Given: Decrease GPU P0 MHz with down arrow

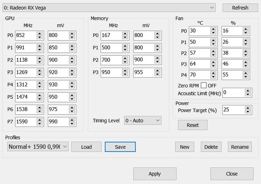Looking at the screenshot, I should (x=40, y=37).
